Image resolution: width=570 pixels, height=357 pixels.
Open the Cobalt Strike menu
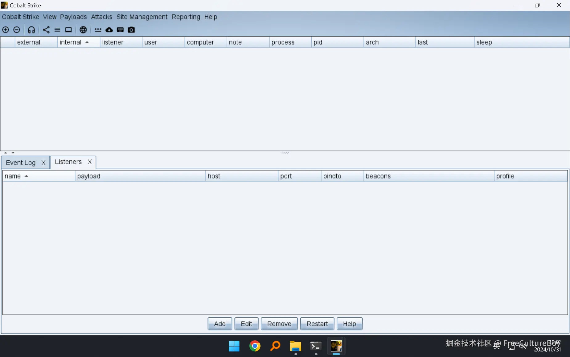(21, 17)
